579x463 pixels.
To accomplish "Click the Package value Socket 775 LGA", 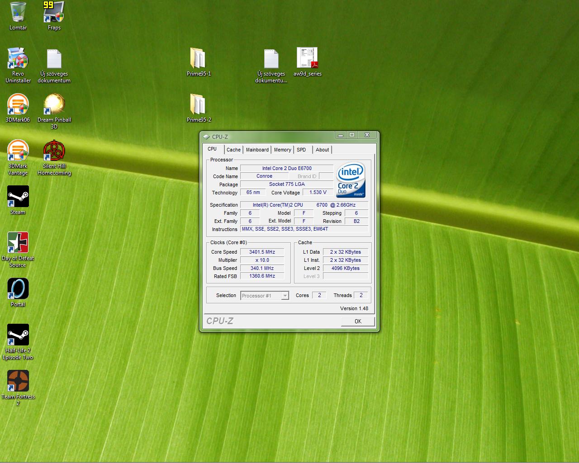I will tap(287, 184).
